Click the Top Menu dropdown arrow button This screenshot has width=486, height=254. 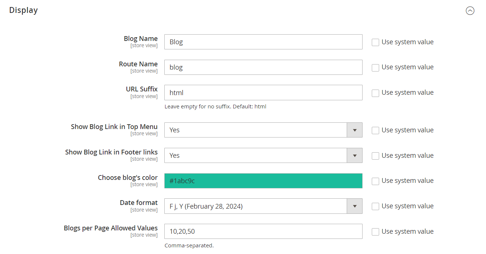click(354, 130)
